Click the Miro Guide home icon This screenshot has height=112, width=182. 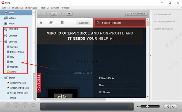(x=41, y=23)
